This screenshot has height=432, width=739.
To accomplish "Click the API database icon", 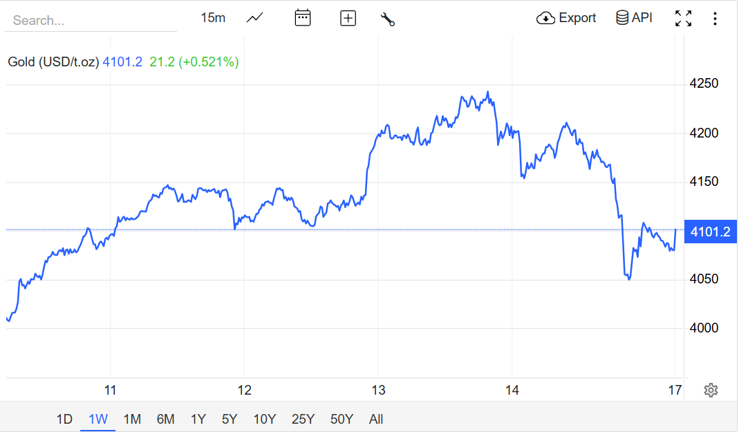I will point(622,18).
